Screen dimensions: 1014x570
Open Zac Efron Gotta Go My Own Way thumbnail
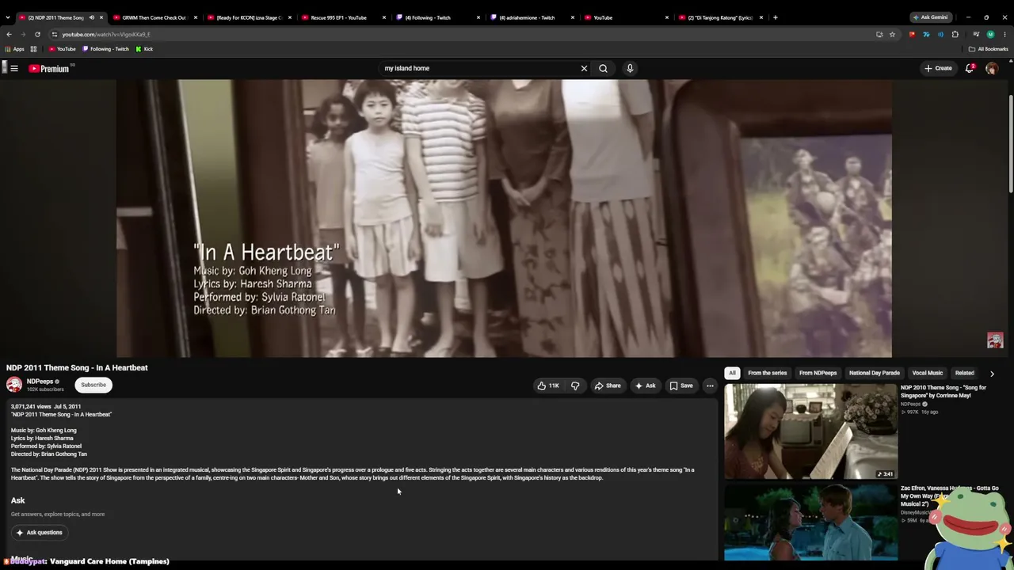pyautogui.click(x=811, y=522)
